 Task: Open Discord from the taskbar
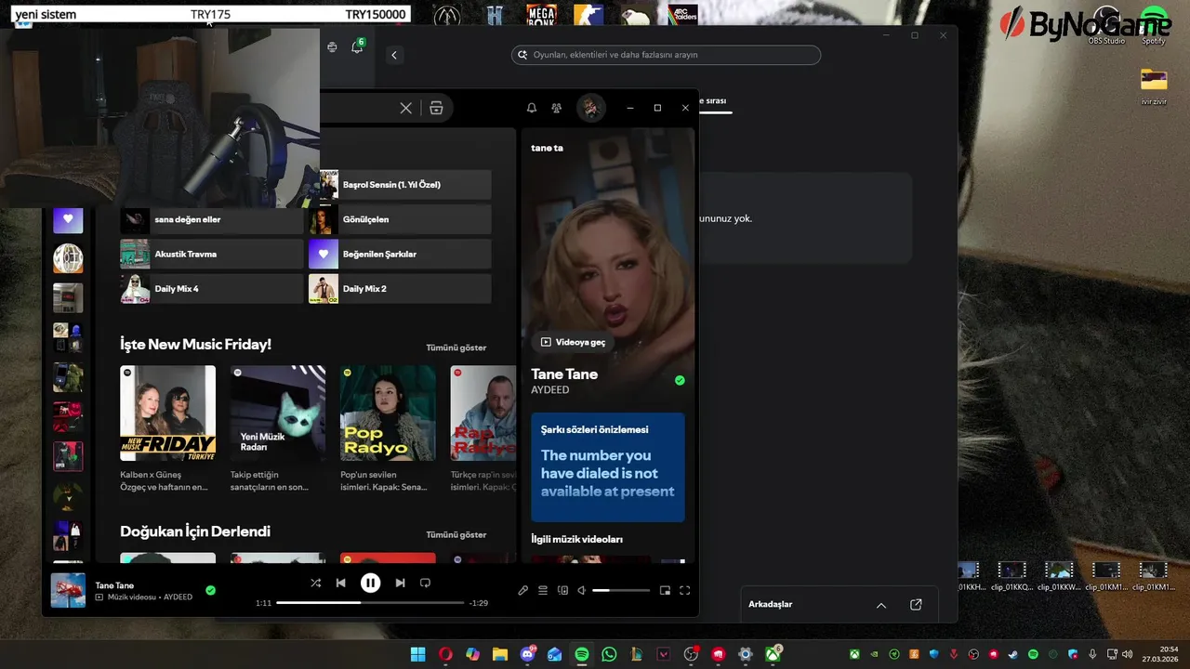coord(528,654)
